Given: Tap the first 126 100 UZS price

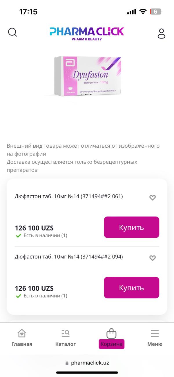Looking at the screenshot, I should click(34, 228).
